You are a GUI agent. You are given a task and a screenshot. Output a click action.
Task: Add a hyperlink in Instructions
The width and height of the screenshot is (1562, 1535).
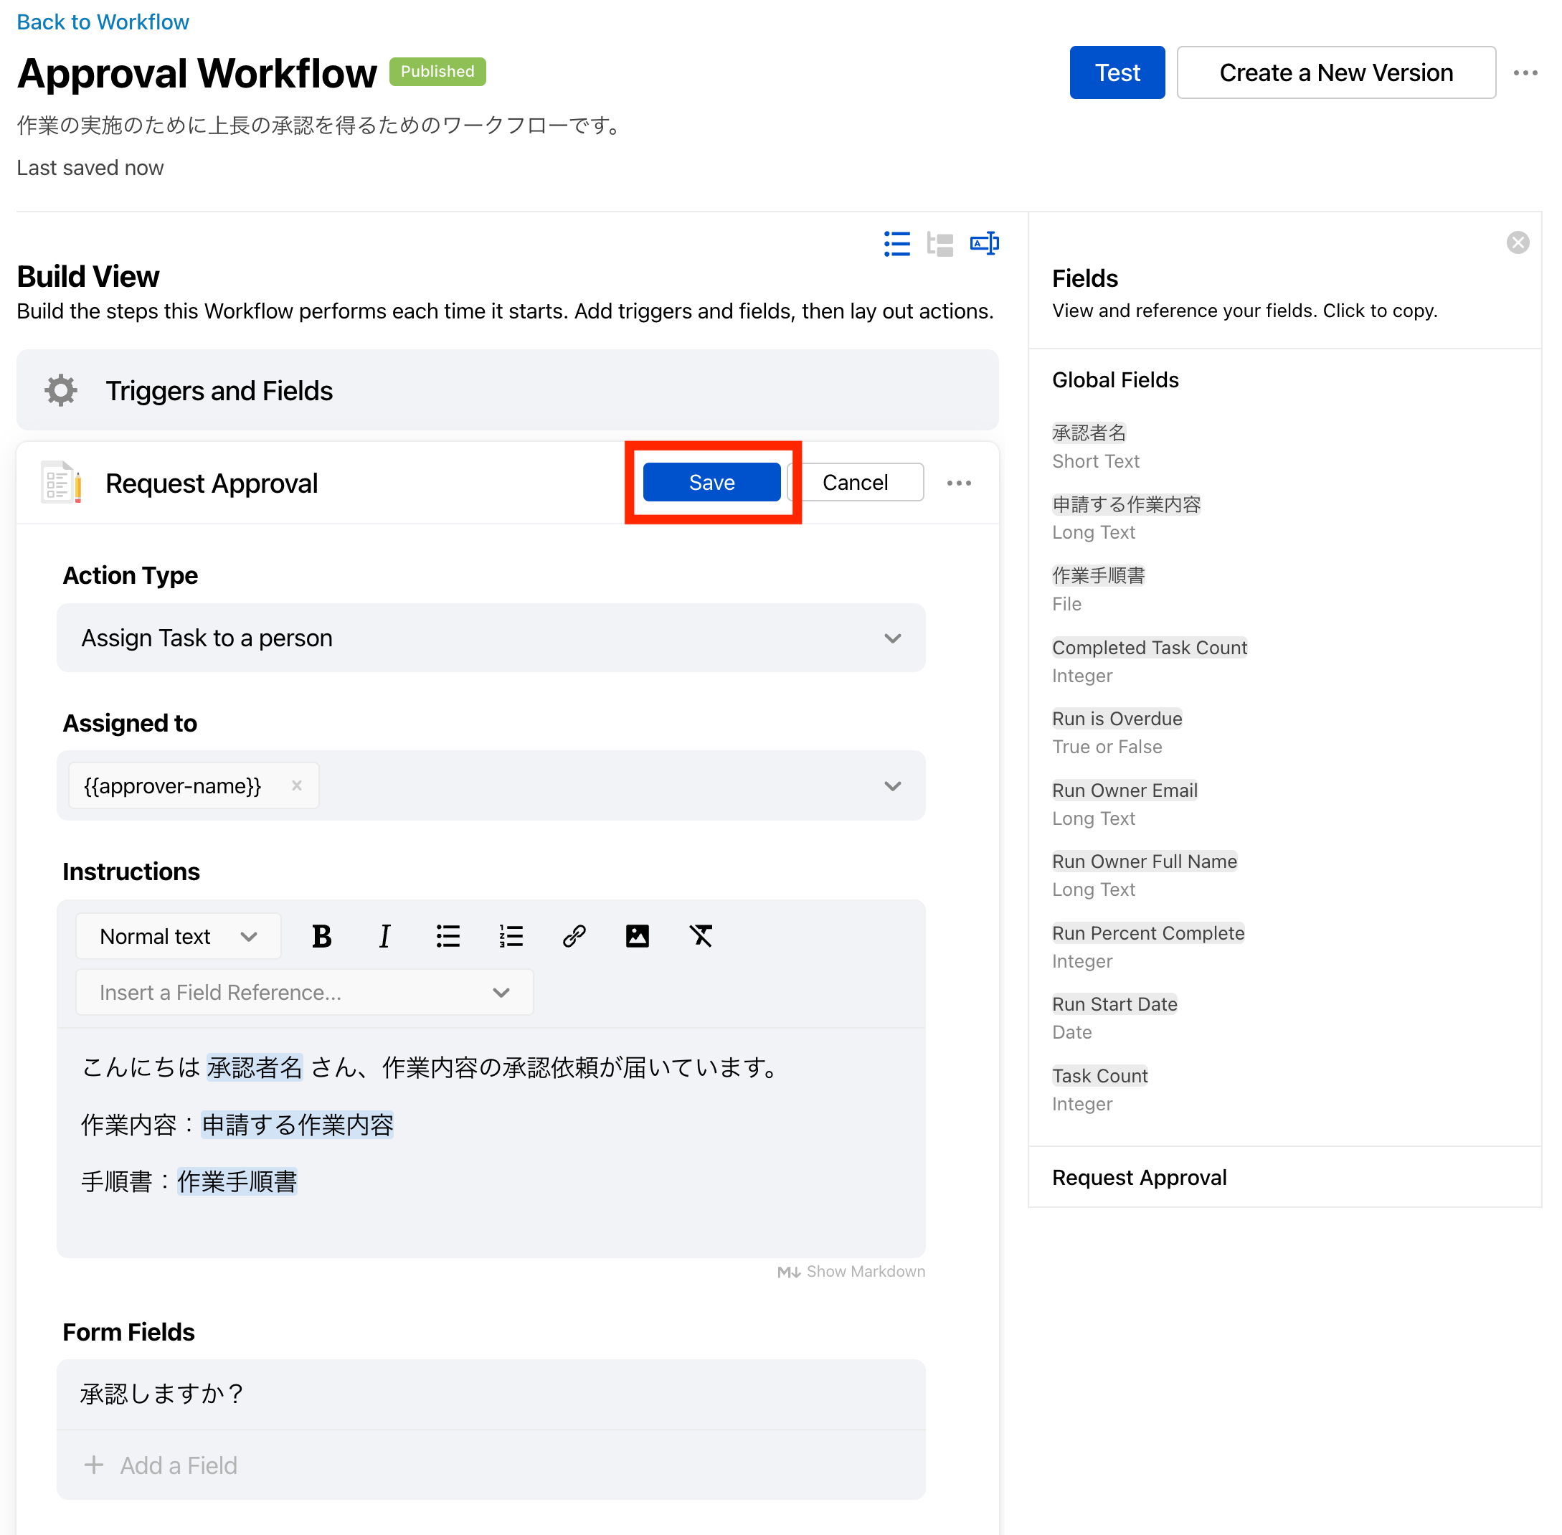click(574, 936)
